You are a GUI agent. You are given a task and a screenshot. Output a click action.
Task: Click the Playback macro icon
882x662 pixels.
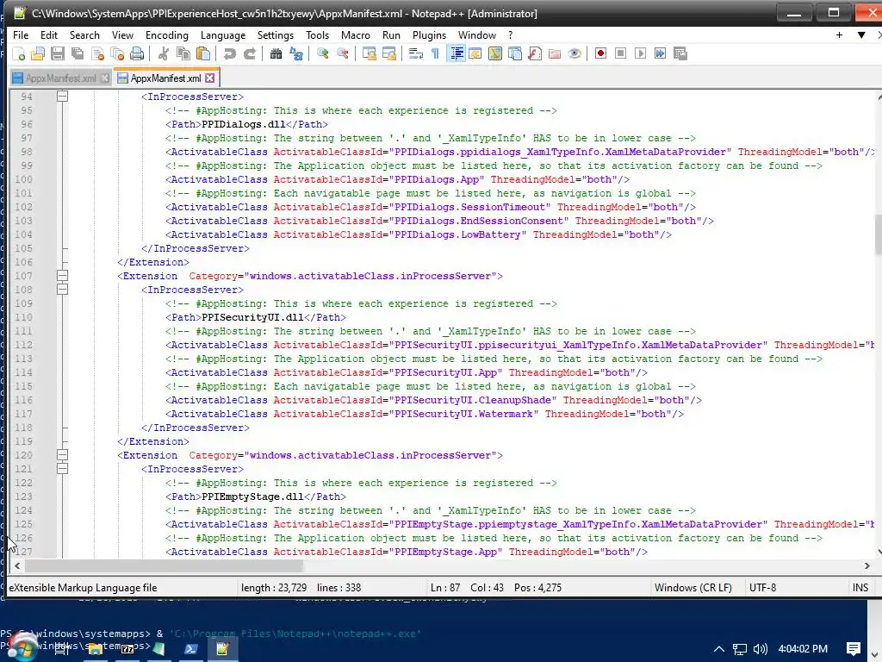pos(640,53)
